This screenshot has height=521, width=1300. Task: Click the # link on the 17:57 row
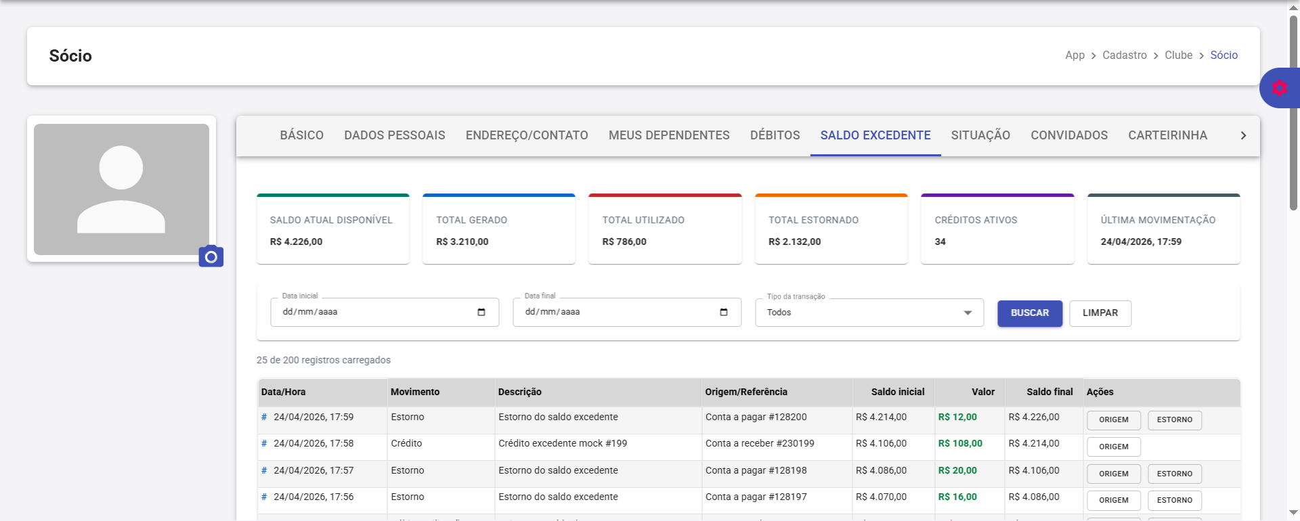point(264,470)
